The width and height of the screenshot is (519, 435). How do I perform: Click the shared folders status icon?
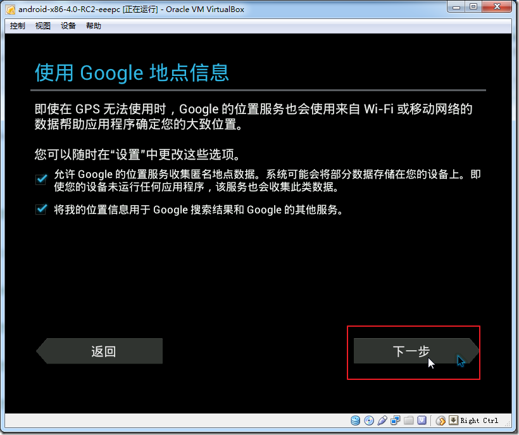click(x=408, y=420)
